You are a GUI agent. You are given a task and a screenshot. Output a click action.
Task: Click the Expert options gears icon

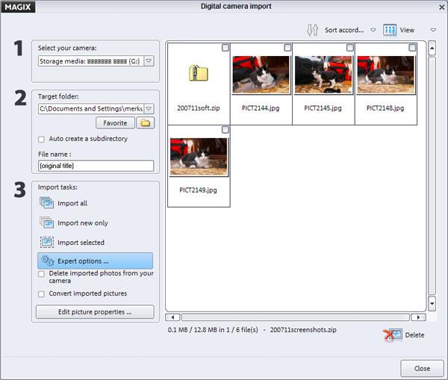tap(47, 261)
